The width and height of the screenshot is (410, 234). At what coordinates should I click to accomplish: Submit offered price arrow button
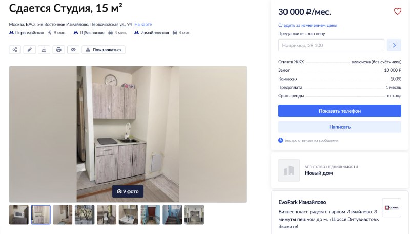394,45
